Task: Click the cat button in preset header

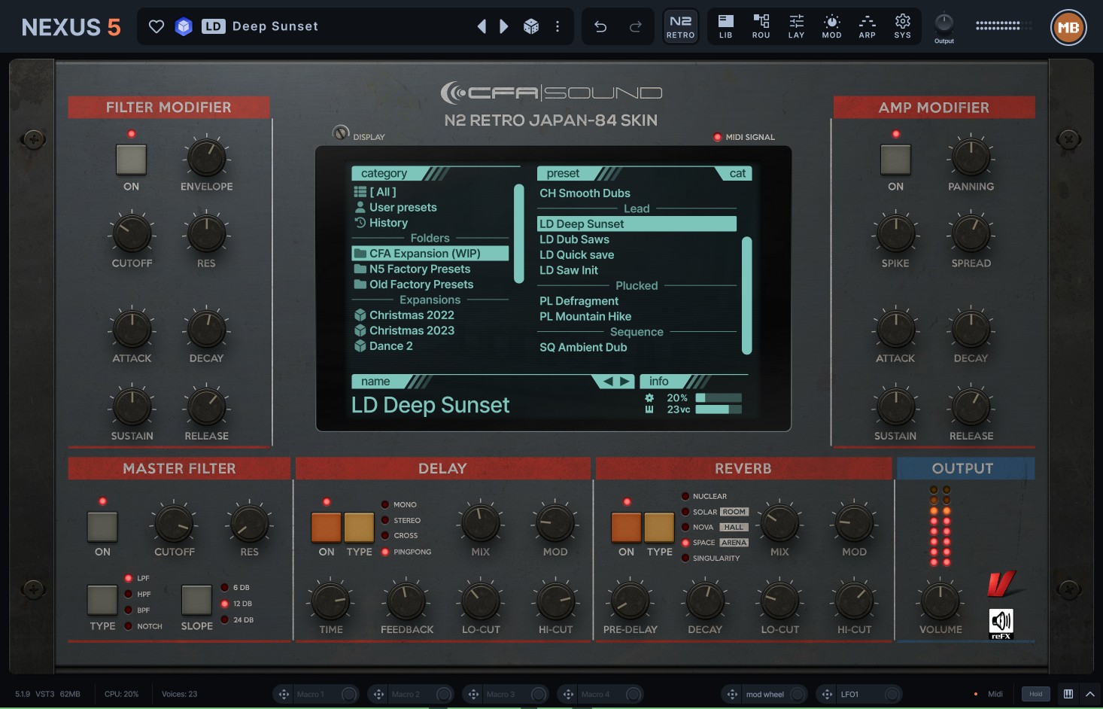Action: tap(737, 173)
